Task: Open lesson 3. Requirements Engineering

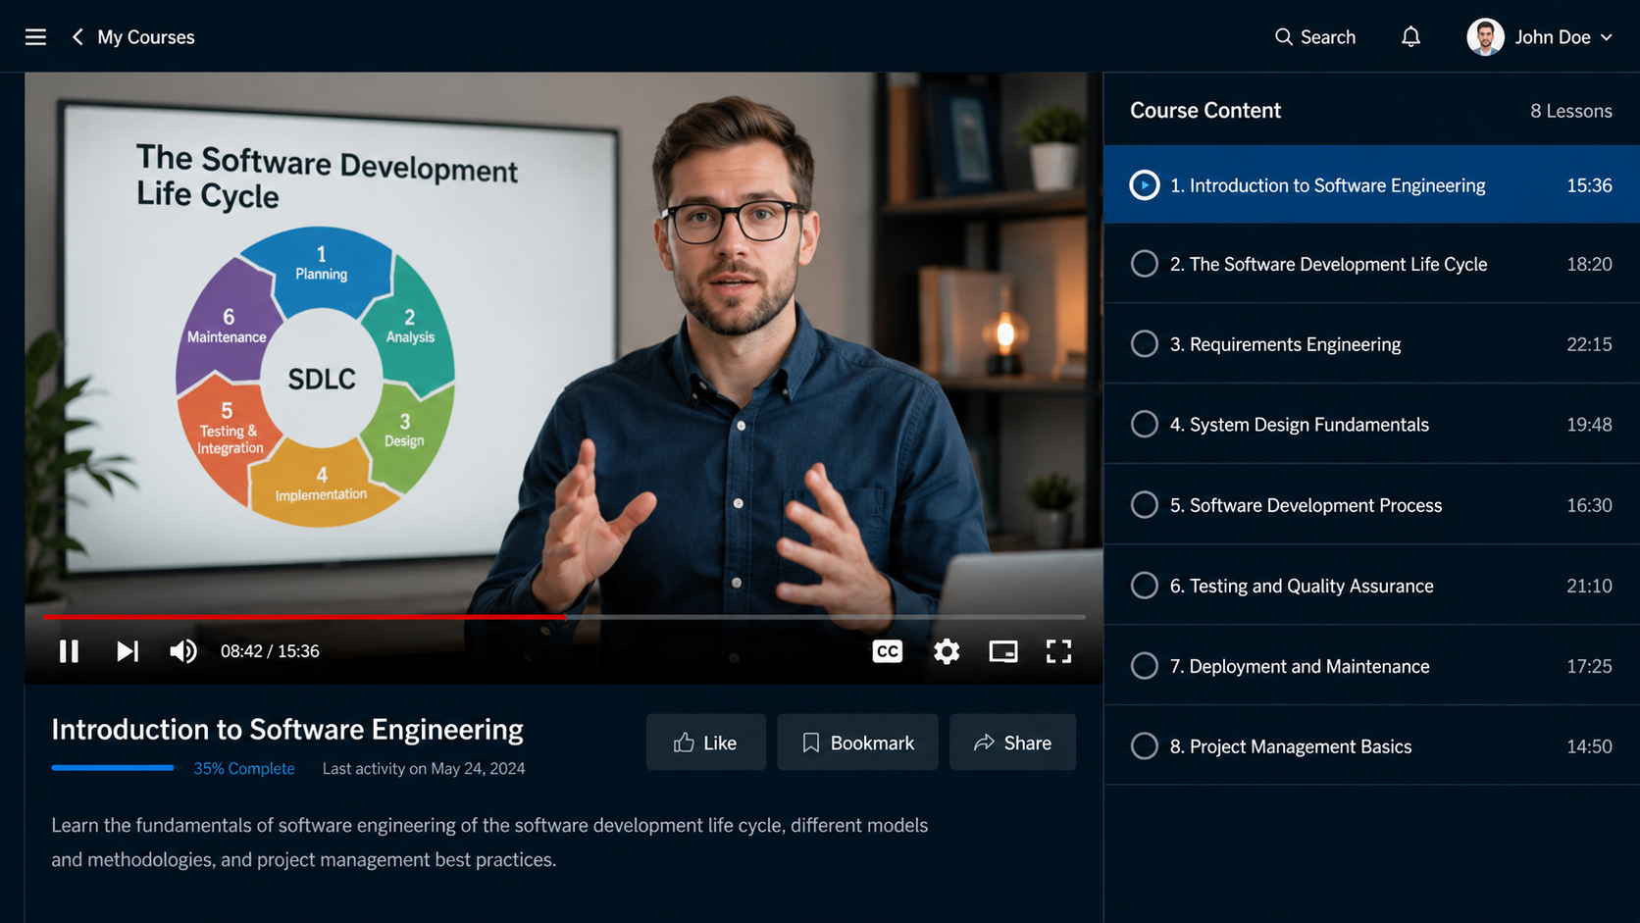Action: coord(1371,344)
